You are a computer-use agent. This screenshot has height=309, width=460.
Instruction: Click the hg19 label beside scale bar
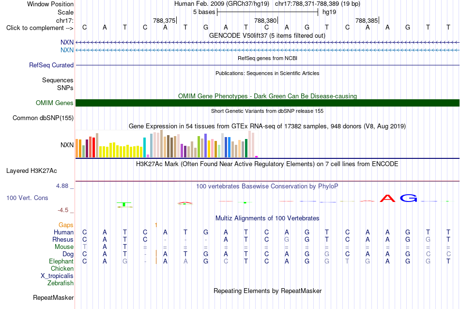(329, 12)
